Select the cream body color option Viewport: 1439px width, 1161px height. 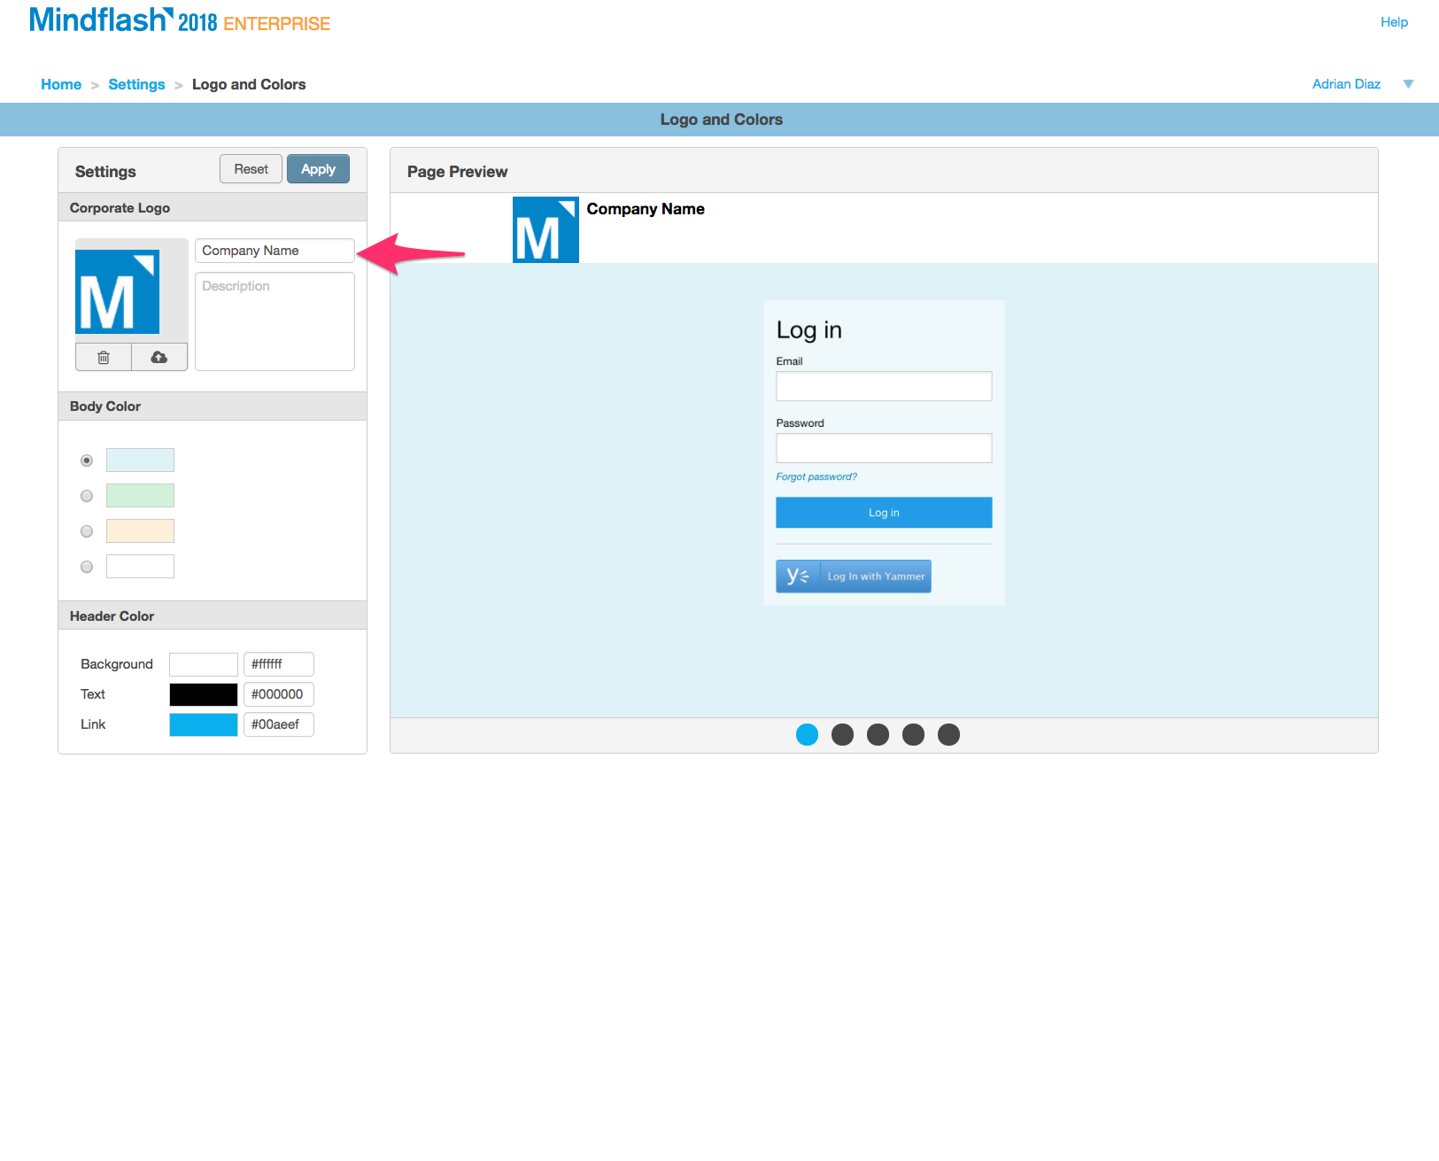click(x=86, y=531)
